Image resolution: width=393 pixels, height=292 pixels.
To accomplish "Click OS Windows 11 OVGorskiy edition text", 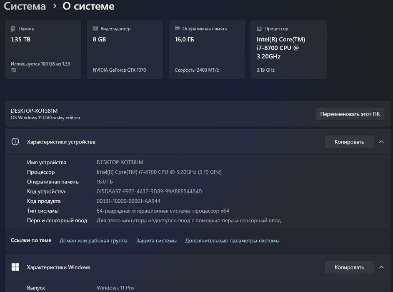I will (45, 118).
